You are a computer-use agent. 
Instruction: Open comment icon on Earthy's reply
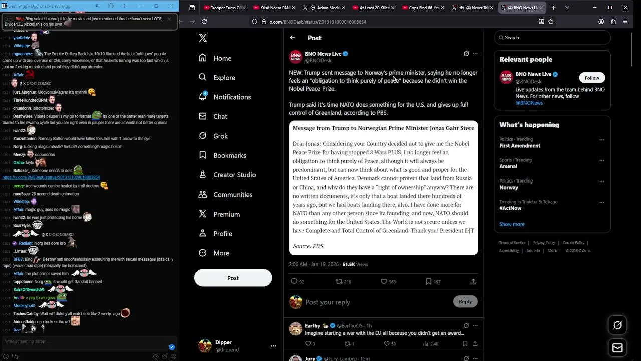[308, 344]
